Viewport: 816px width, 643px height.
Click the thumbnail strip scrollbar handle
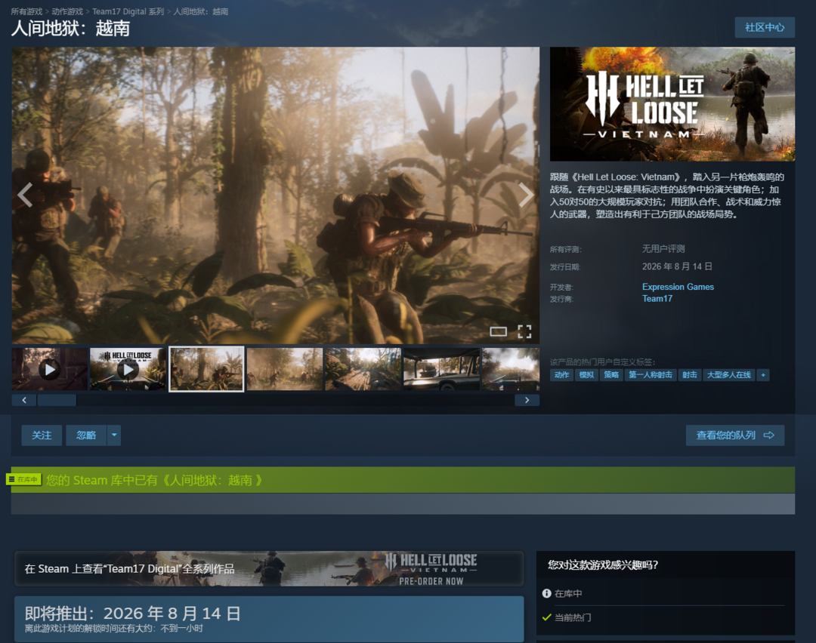point(57,400)
